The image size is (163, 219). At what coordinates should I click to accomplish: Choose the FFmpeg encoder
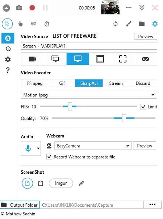35,83
